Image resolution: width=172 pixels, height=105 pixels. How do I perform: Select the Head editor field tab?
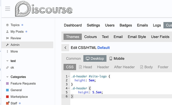(86, 67)
